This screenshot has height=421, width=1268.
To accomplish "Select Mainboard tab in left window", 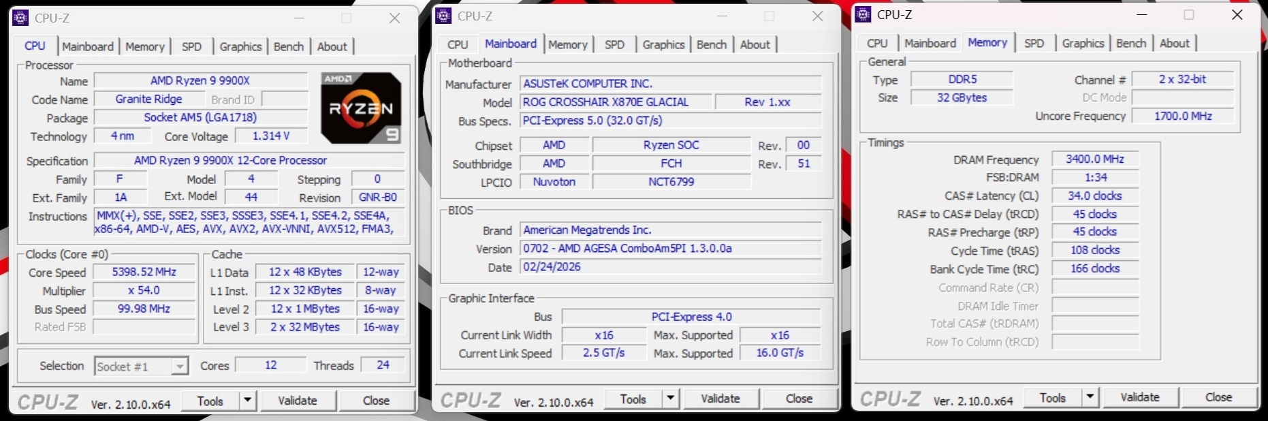I will (x=88, y=46).
